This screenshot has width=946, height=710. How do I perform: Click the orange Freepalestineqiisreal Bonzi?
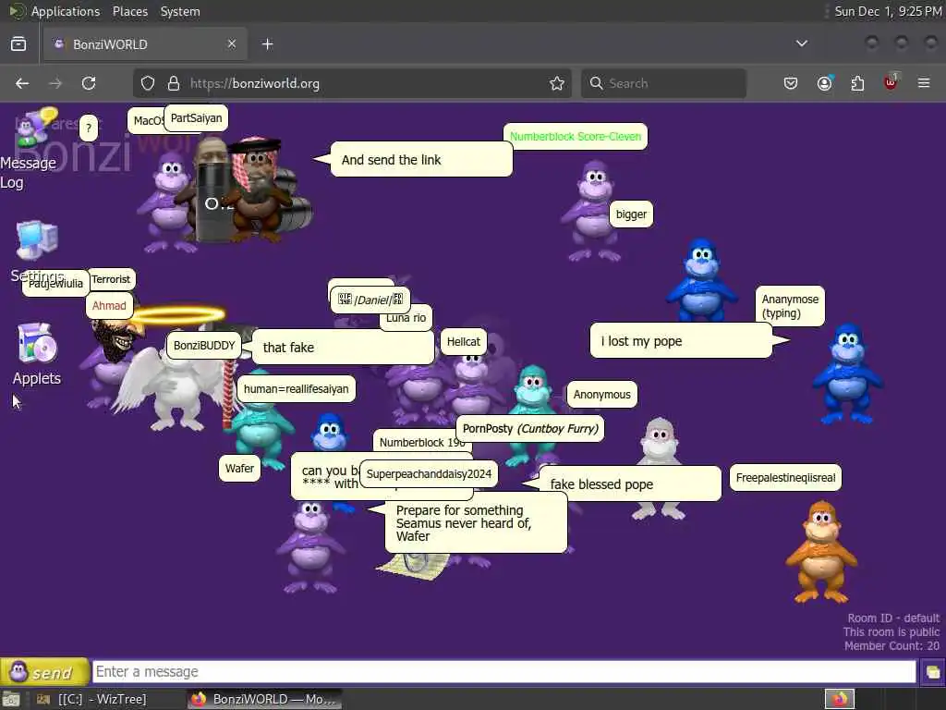(821, 551)
